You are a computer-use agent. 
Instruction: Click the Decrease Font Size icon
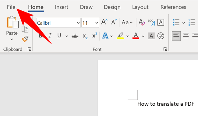pos(114,22)
